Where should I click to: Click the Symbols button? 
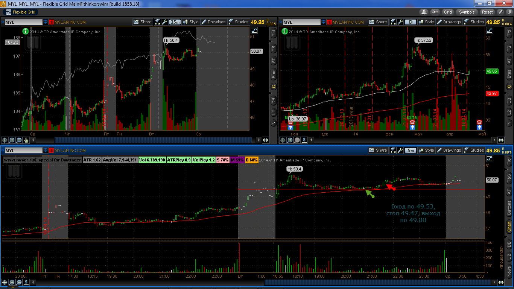coord(467,12)
